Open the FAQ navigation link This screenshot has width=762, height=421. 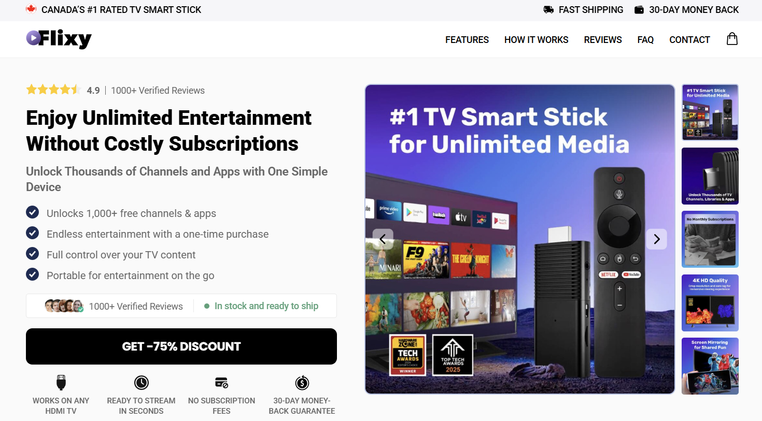pos(645,40)
